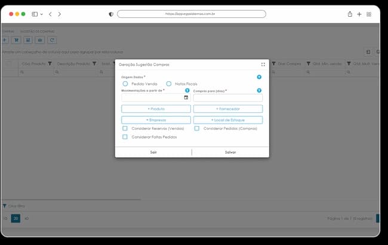Enable Considerar Reservas (Vendas) checkbox
The width and height of the screenshot is (388, 245).
tap(125, 128)
